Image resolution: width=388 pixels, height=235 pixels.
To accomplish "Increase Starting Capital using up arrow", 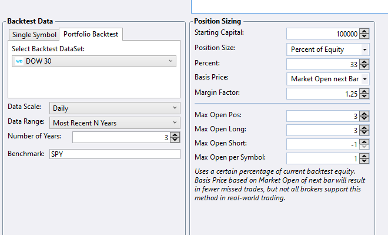I will pyautogui.click(x=364, y=31).
